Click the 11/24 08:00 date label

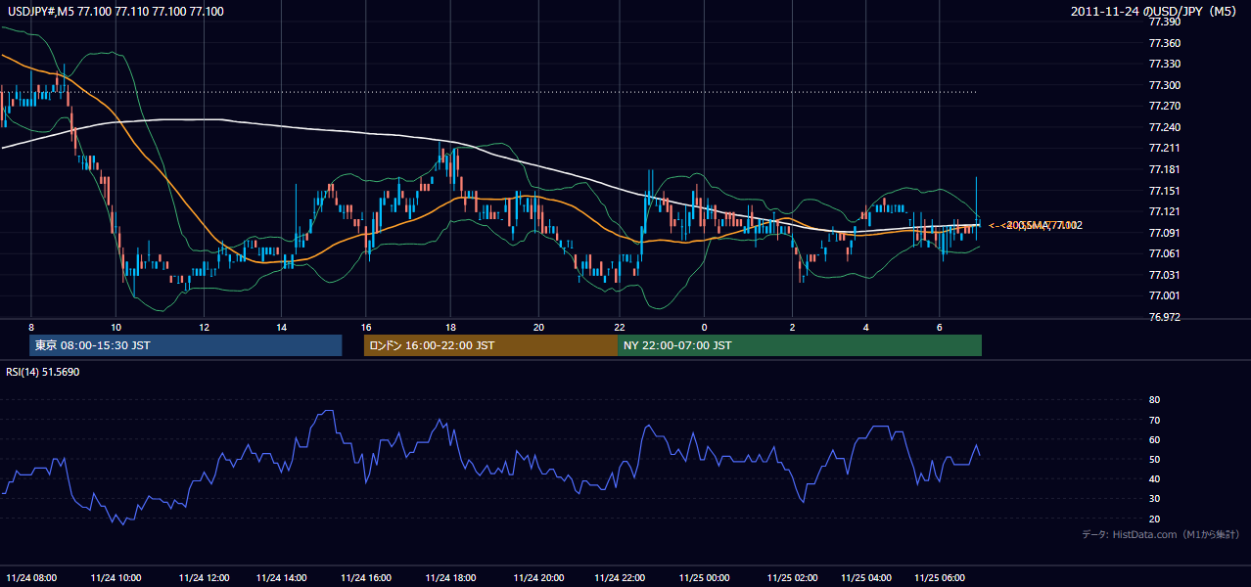[31, 578]
